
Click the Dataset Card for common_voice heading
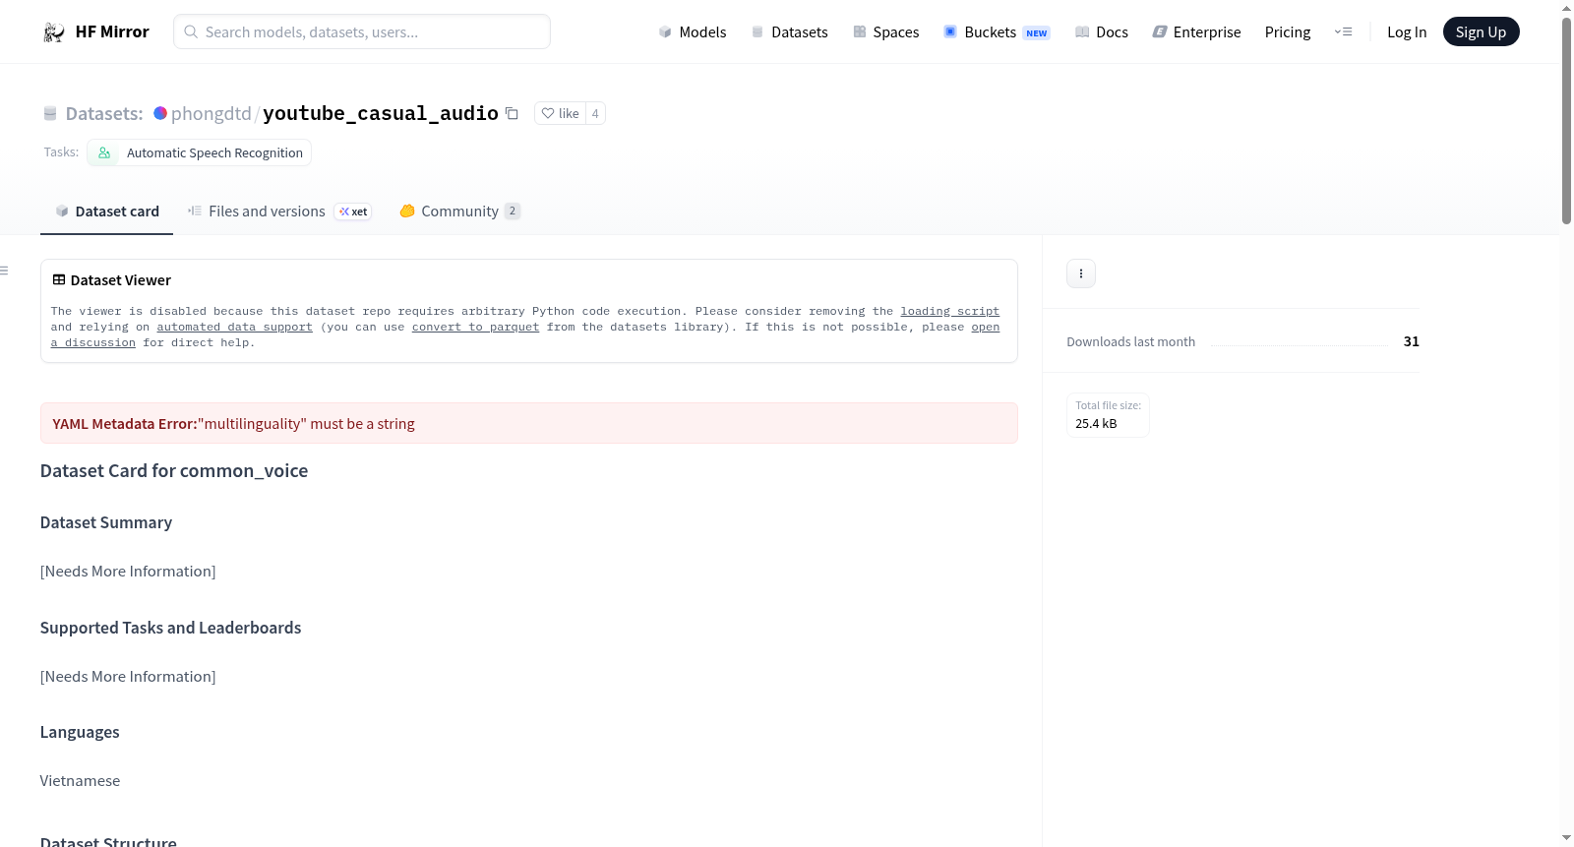(174, 471)
